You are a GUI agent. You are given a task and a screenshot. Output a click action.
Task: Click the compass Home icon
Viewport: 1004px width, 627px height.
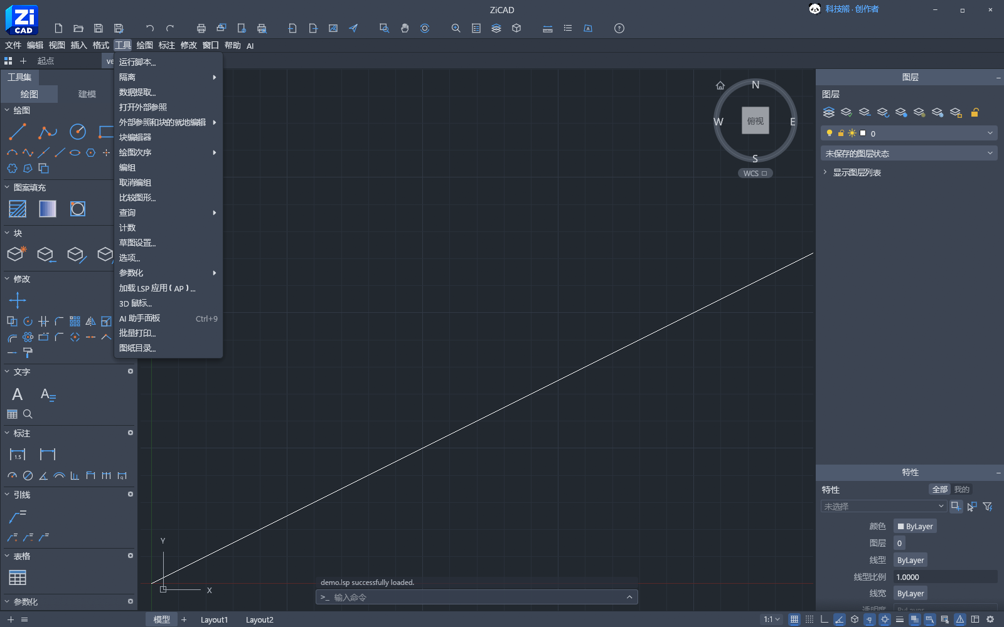pos(720,85)
